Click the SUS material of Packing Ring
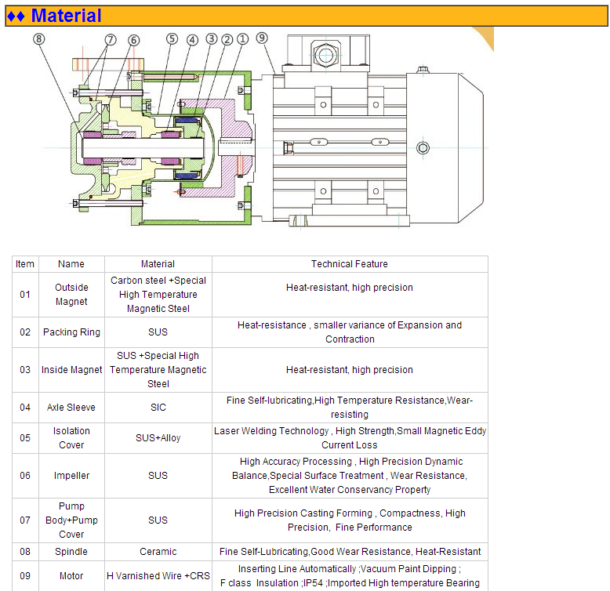 click(x=158, y=332)
